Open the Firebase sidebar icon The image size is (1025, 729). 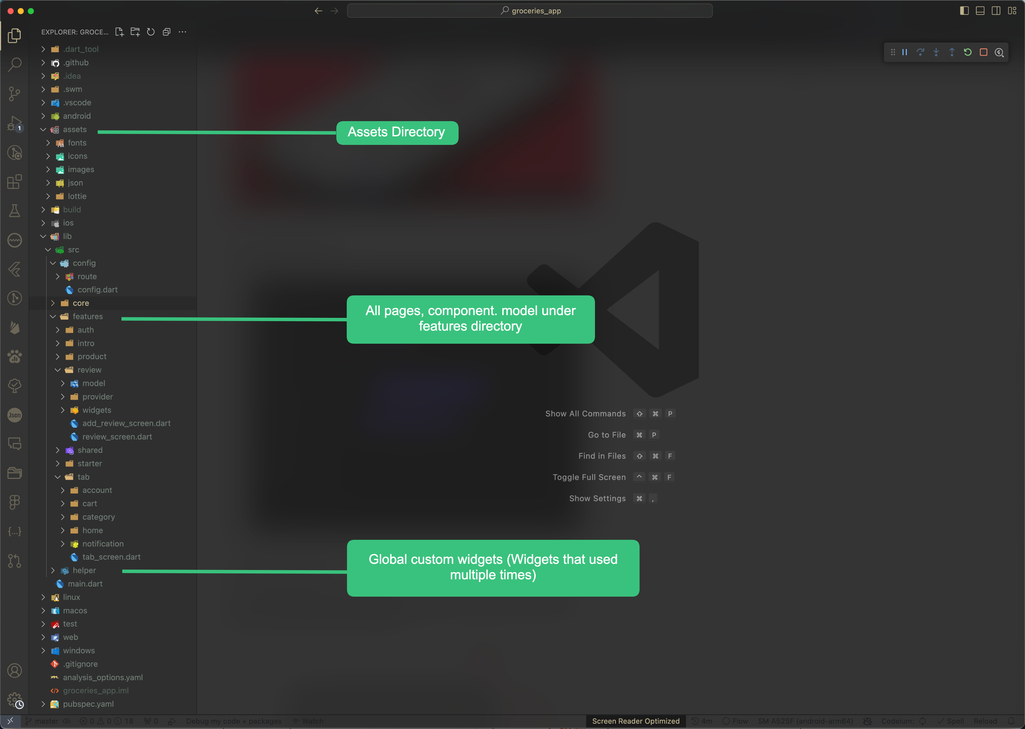point(14,327)
